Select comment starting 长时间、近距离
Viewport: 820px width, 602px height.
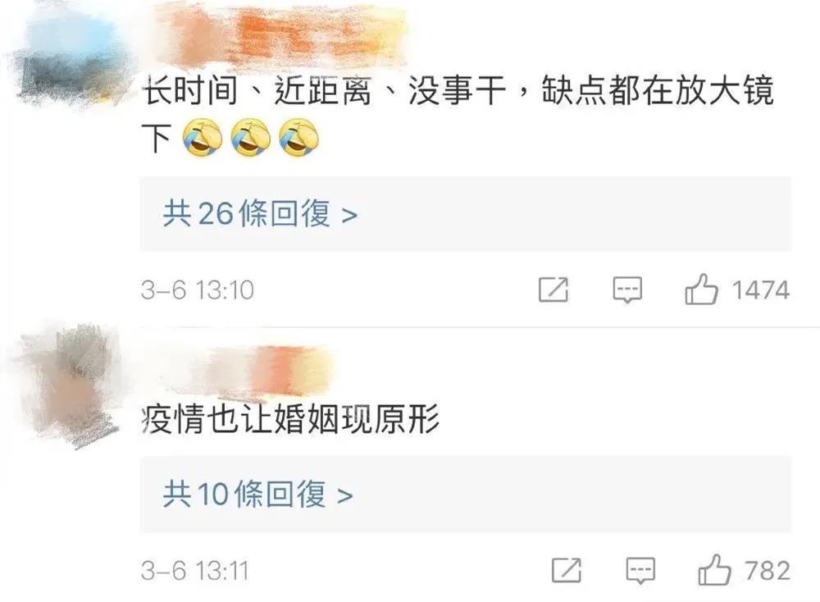pyautogui.click(x=458, y=115)
